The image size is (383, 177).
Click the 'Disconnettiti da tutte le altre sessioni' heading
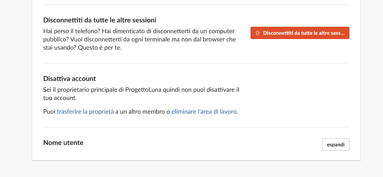coord(100,20)
